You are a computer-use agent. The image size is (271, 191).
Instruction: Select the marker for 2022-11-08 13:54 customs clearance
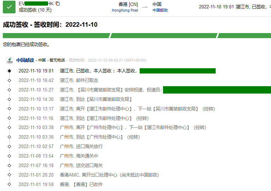(x=10, y=156)
